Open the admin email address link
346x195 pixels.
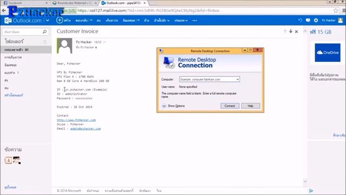85,128
